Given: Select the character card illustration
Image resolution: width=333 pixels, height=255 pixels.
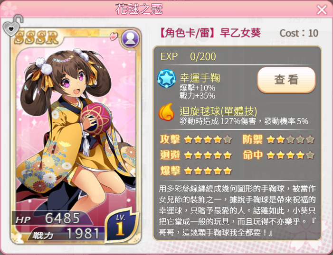Looking at the screenshot, I should coord(76,136).
